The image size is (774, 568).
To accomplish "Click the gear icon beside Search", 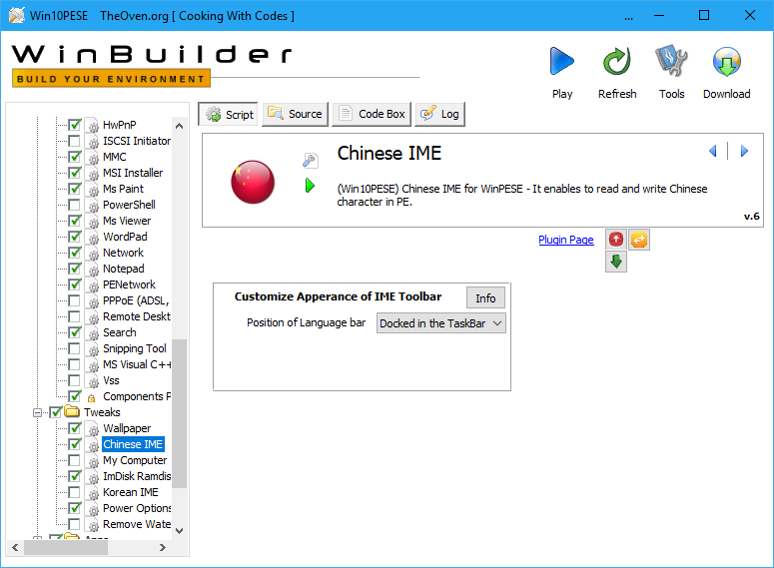I will [x=92, y=333].
